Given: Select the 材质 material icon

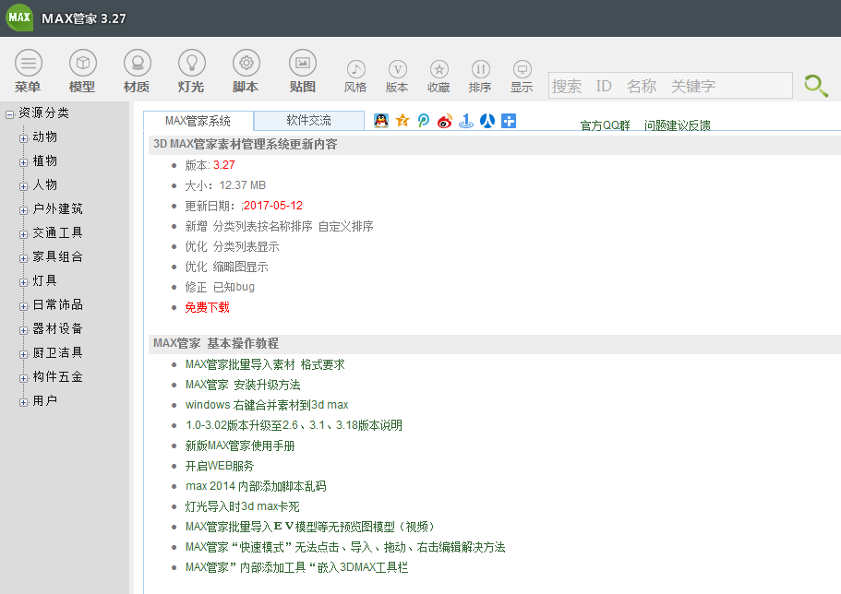Looking at the screenshot, I should coord(138,64).
